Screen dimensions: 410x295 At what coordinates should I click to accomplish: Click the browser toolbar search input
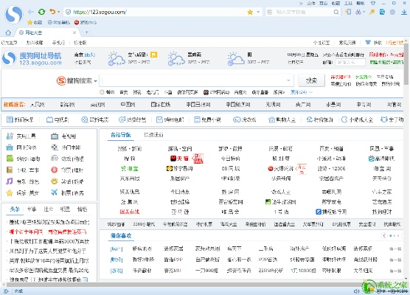point(304,12)
